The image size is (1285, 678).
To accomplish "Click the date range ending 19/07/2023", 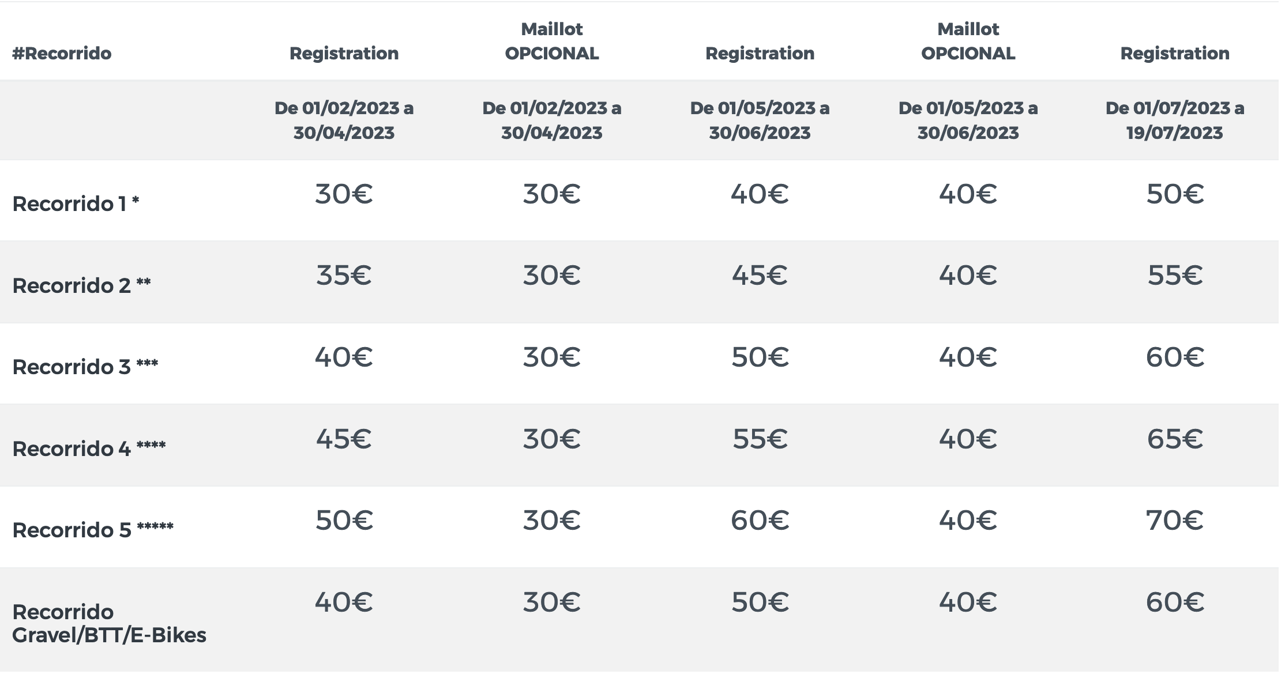I will coord(1174,120).
